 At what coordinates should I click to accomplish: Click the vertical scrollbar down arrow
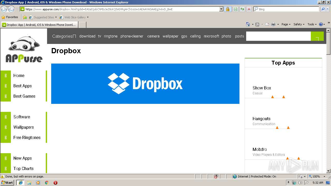[x=328, y=171]
